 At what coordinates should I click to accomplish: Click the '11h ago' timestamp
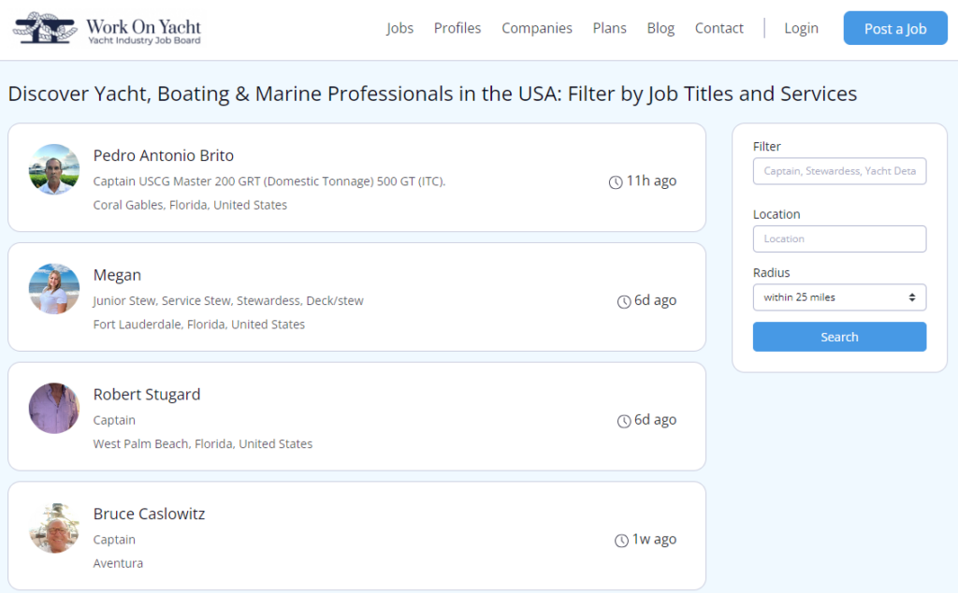coord(651,181)
